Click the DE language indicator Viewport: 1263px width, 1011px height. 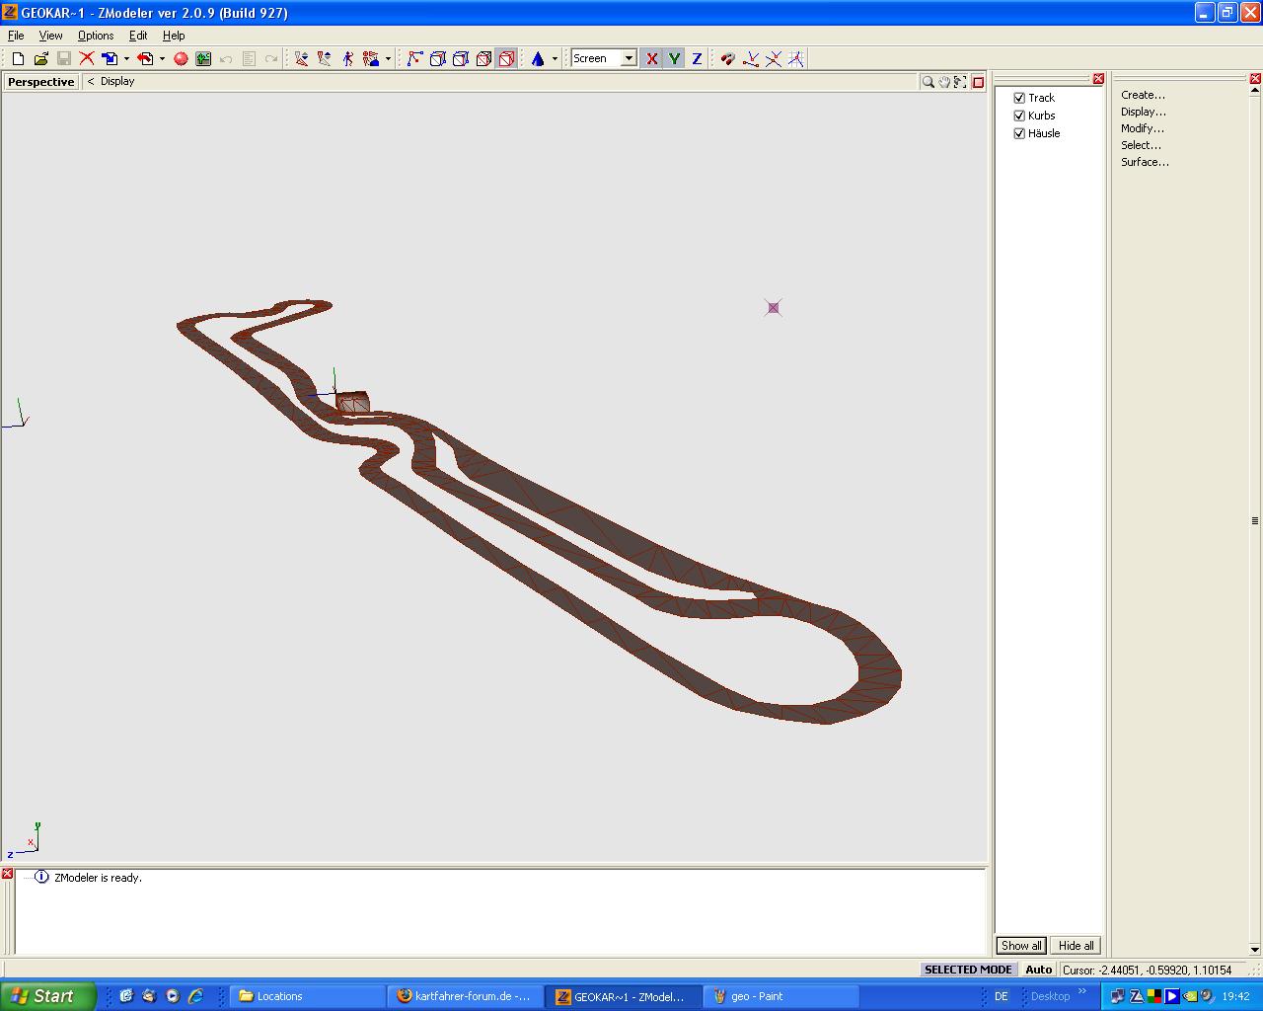click(1001, 996)
